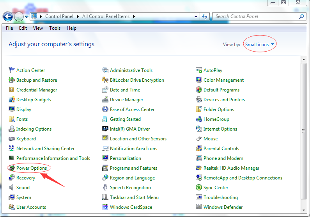Open the System link
This screenshot has width=310, height=217.
pos(24,197)
